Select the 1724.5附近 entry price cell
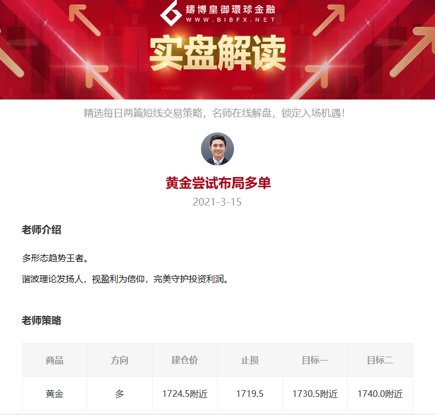The image size is (435, 415). [x=185, y=394]
